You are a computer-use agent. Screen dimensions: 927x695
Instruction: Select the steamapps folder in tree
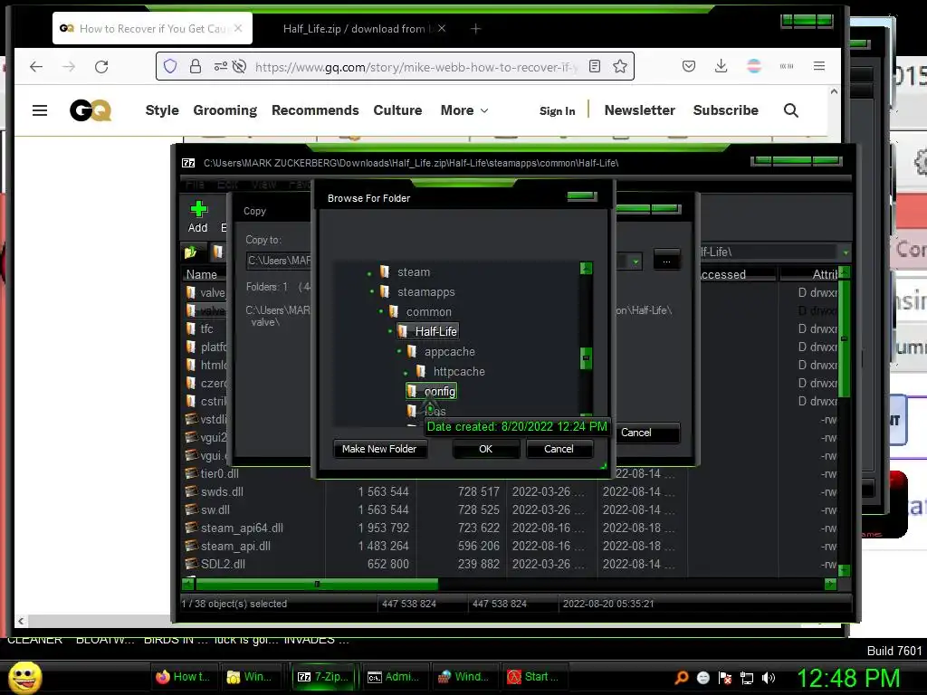coord(425,292)
